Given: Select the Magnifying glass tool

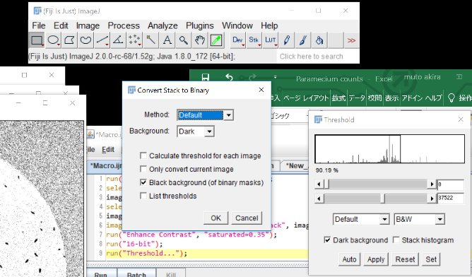Looking at the screenshot, I should coord(183,40).
